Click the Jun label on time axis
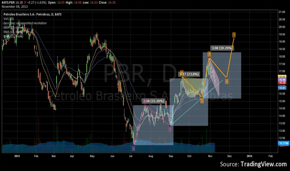 pyautogui.click(x=112, y=156)
